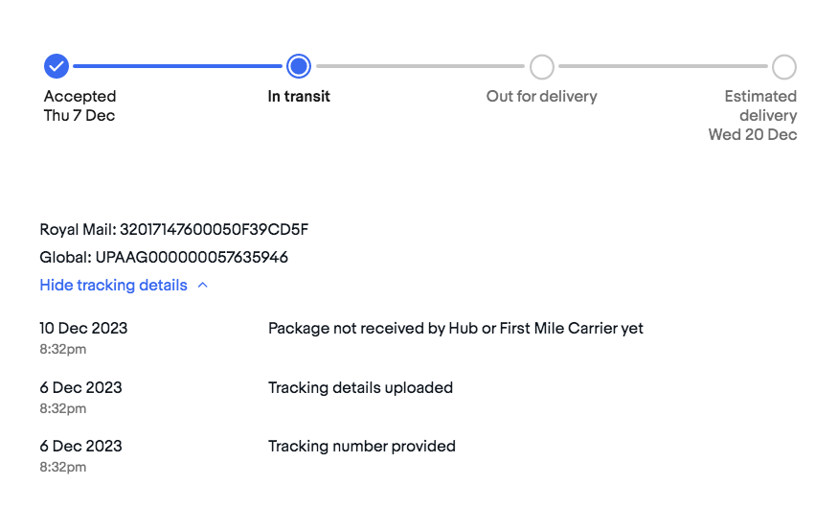Select the Tracking details uploaded entry
Viewport: 838px width, 508px height.
[x=360, y=387]
